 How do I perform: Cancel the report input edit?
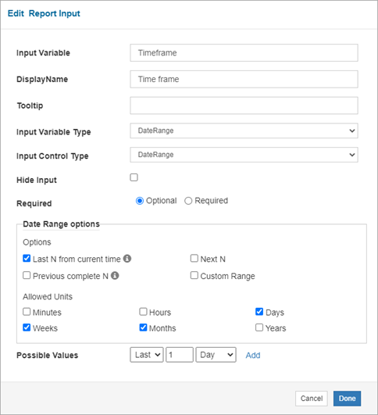coord(312,399)
